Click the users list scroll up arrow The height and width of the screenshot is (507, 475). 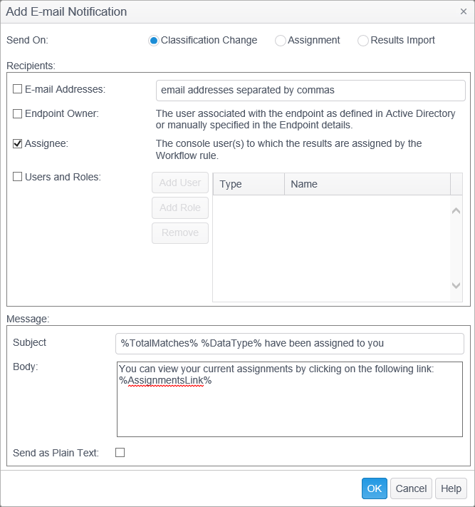click(456, 210)
